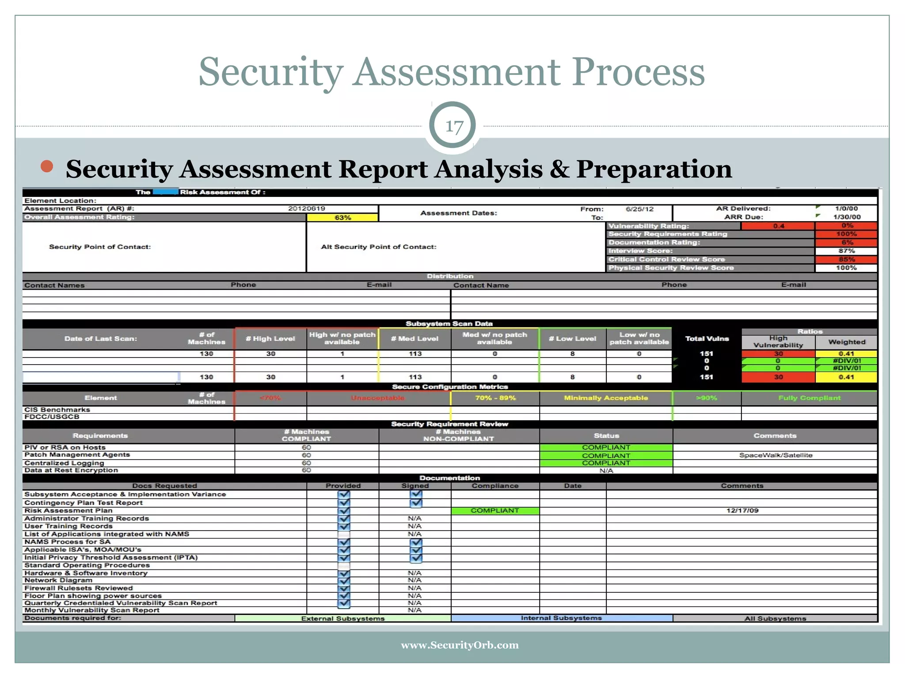905x678 pixels.
Task: Click the orange bullet point marker
Action: click(x=47, y=166)
